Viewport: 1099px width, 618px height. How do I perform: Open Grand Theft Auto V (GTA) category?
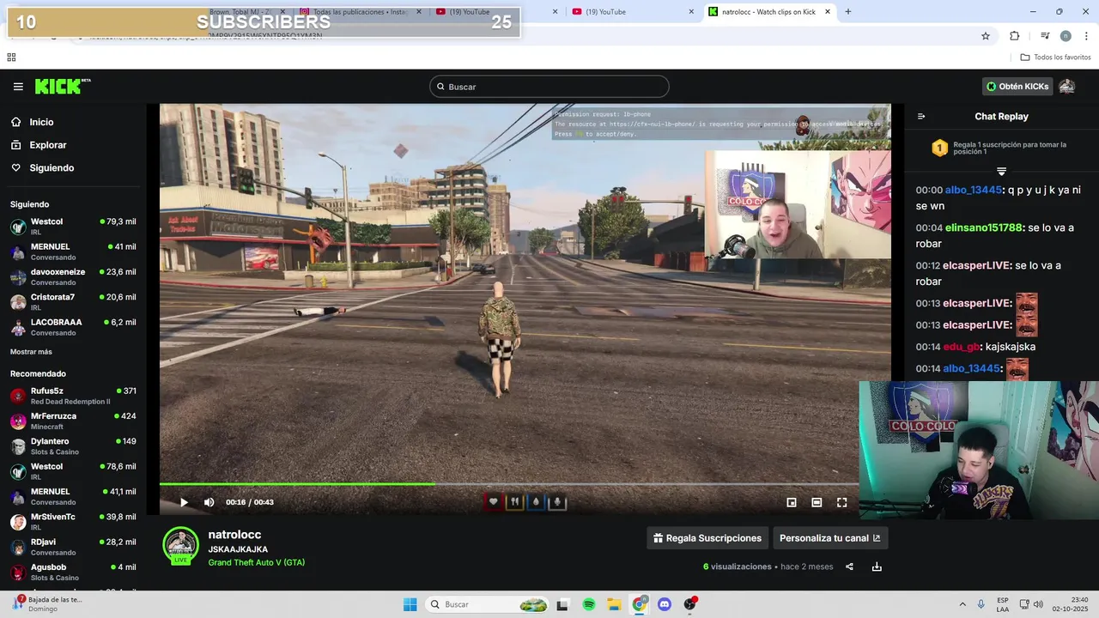tap(256, 563)
